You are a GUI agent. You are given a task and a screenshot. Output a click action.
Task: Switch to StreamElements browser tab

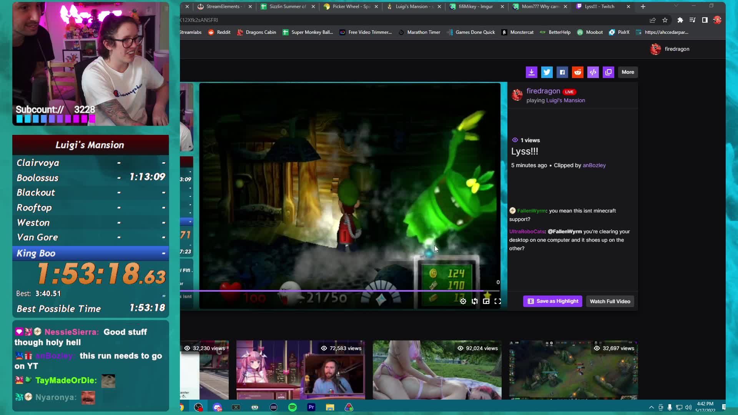point(224,7)
